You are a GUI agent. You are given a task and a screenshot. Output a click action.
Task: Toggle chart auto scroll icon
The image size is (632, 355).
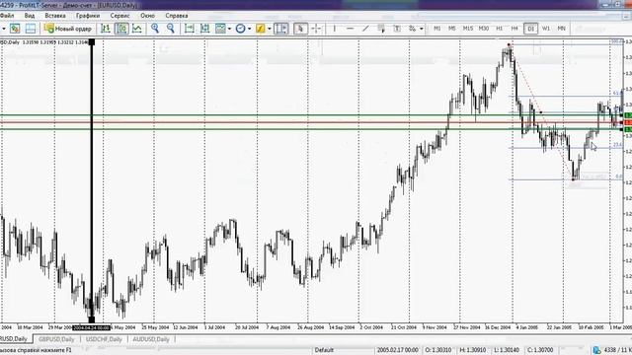[x=189, y=29]
